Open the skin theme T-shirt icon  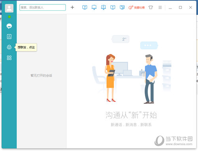150,7
